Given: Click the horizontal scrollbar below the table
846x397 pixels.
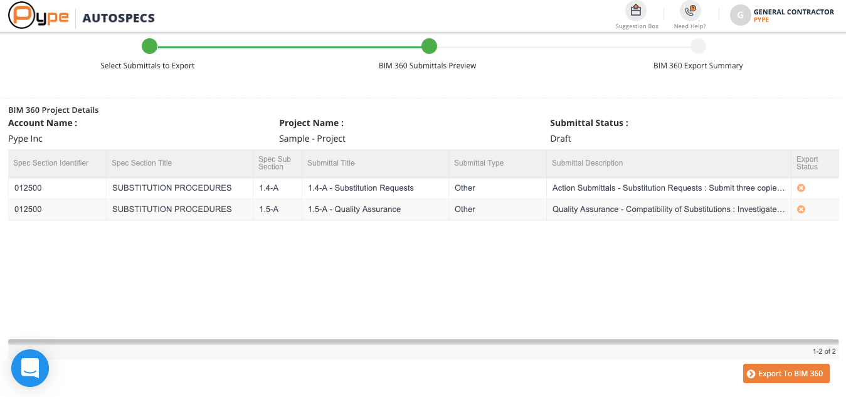Looking at the screenshot, I should point(423,342).
